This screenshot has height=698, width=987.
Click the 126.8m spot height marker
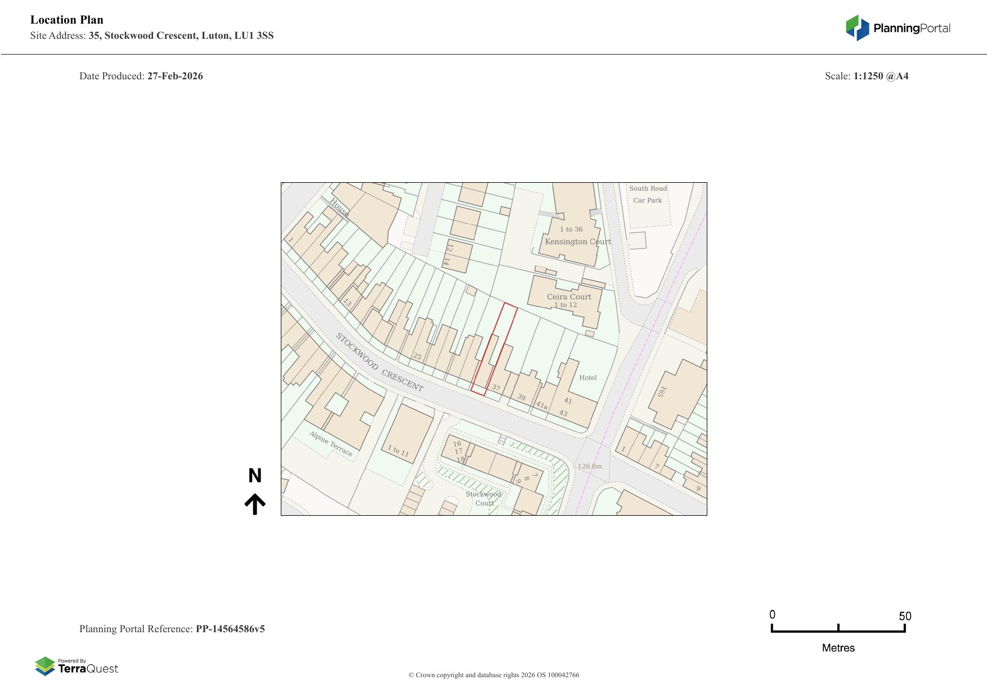(589, 466)
